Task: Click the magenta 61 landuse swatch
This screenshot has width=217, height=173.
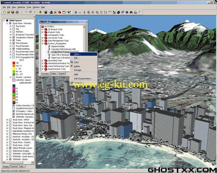Action: coord(14,88)
